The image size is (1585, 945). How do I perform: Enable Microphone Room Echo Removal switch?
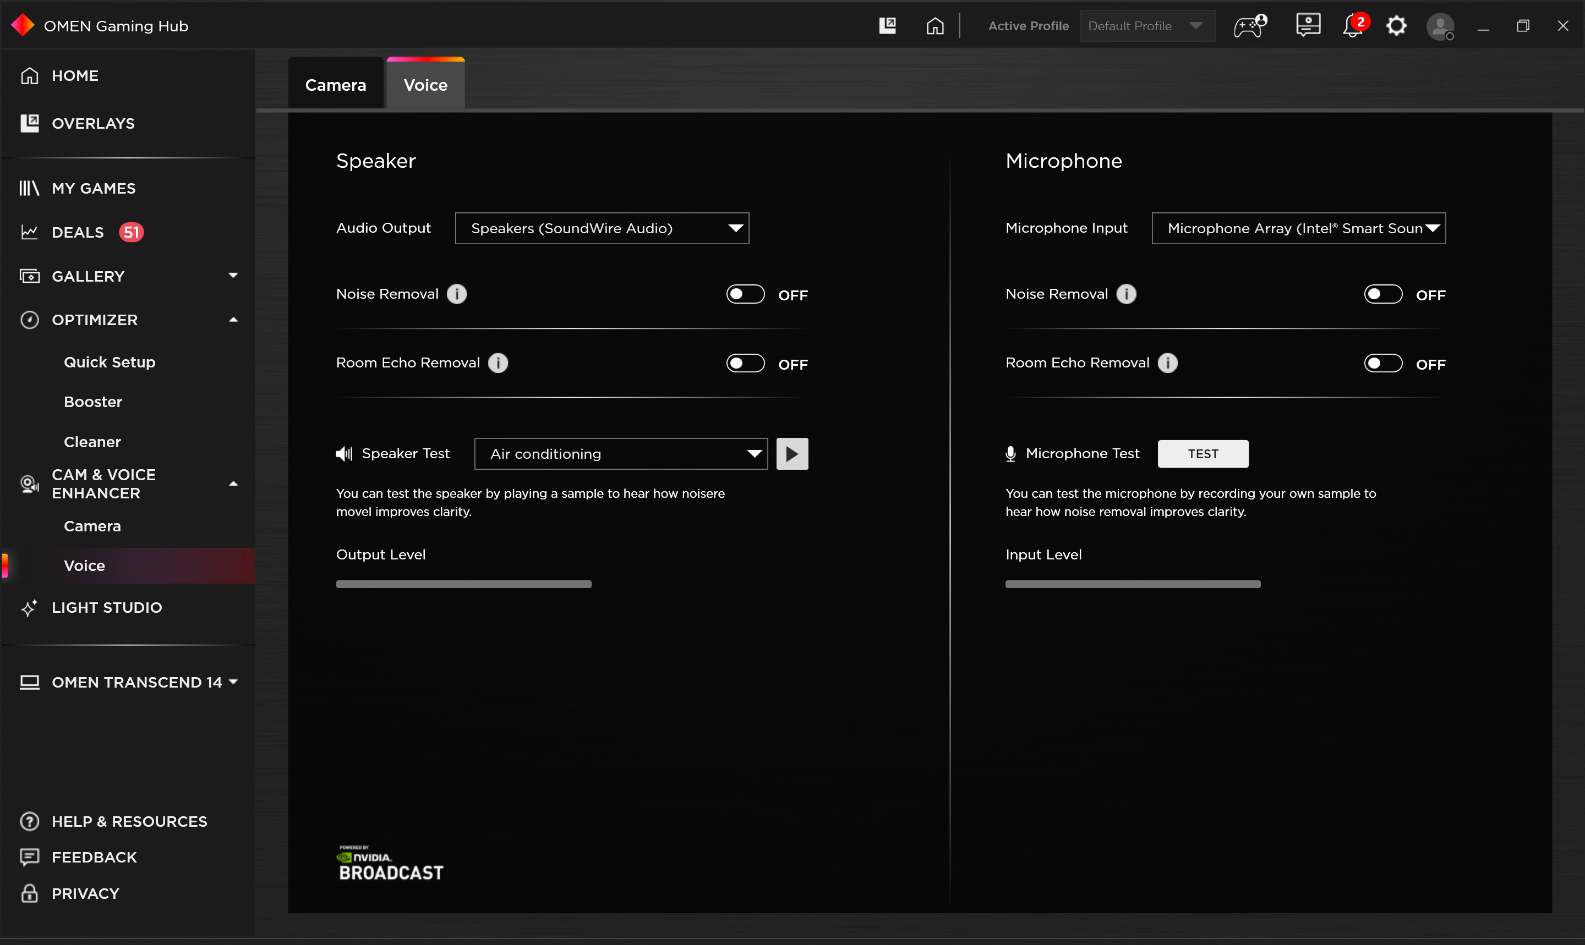pyautogui.click(x=1383, y=363)
